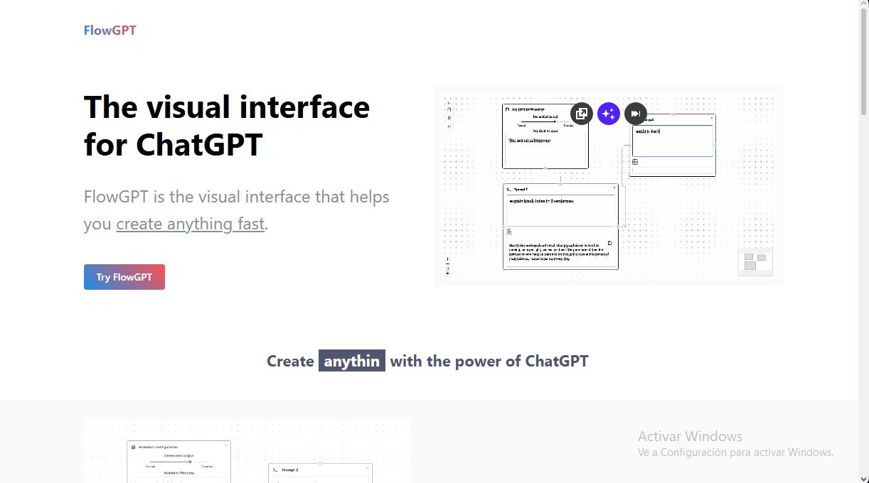Viewport: 869px width, 483px height.
Task: Click the FlowGPT logo
Action: [x=110, y=30]
